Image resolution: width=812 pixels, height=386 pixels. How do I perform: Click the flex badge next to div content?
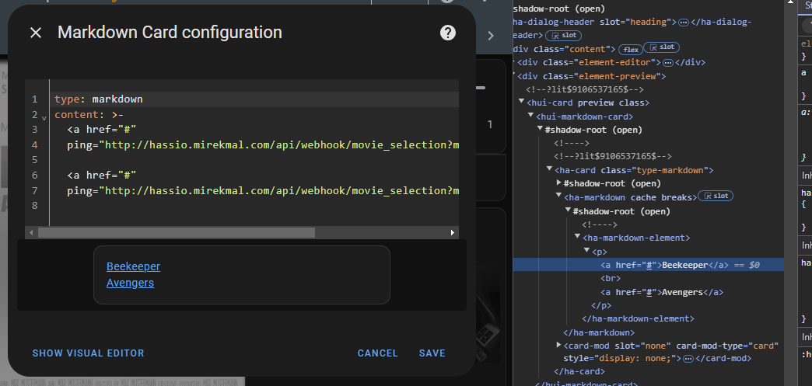pyautogui.click(x=629, y=49)
